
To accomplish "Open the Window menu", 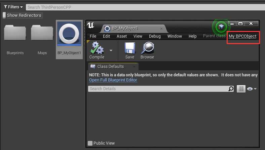I will [175, 36].
